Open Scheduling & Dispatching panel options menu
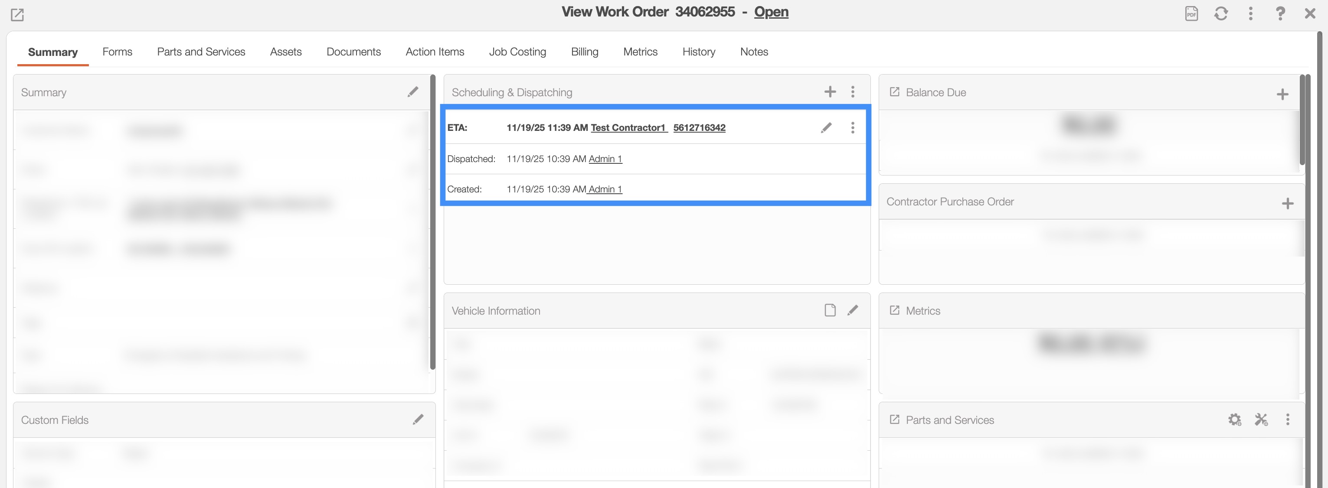This screenshot has height=488, width=1328. (x=853, y=92)
